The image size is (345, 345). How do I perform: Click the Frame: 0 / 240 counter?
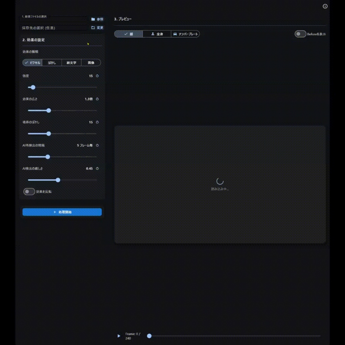pos(133,336)
